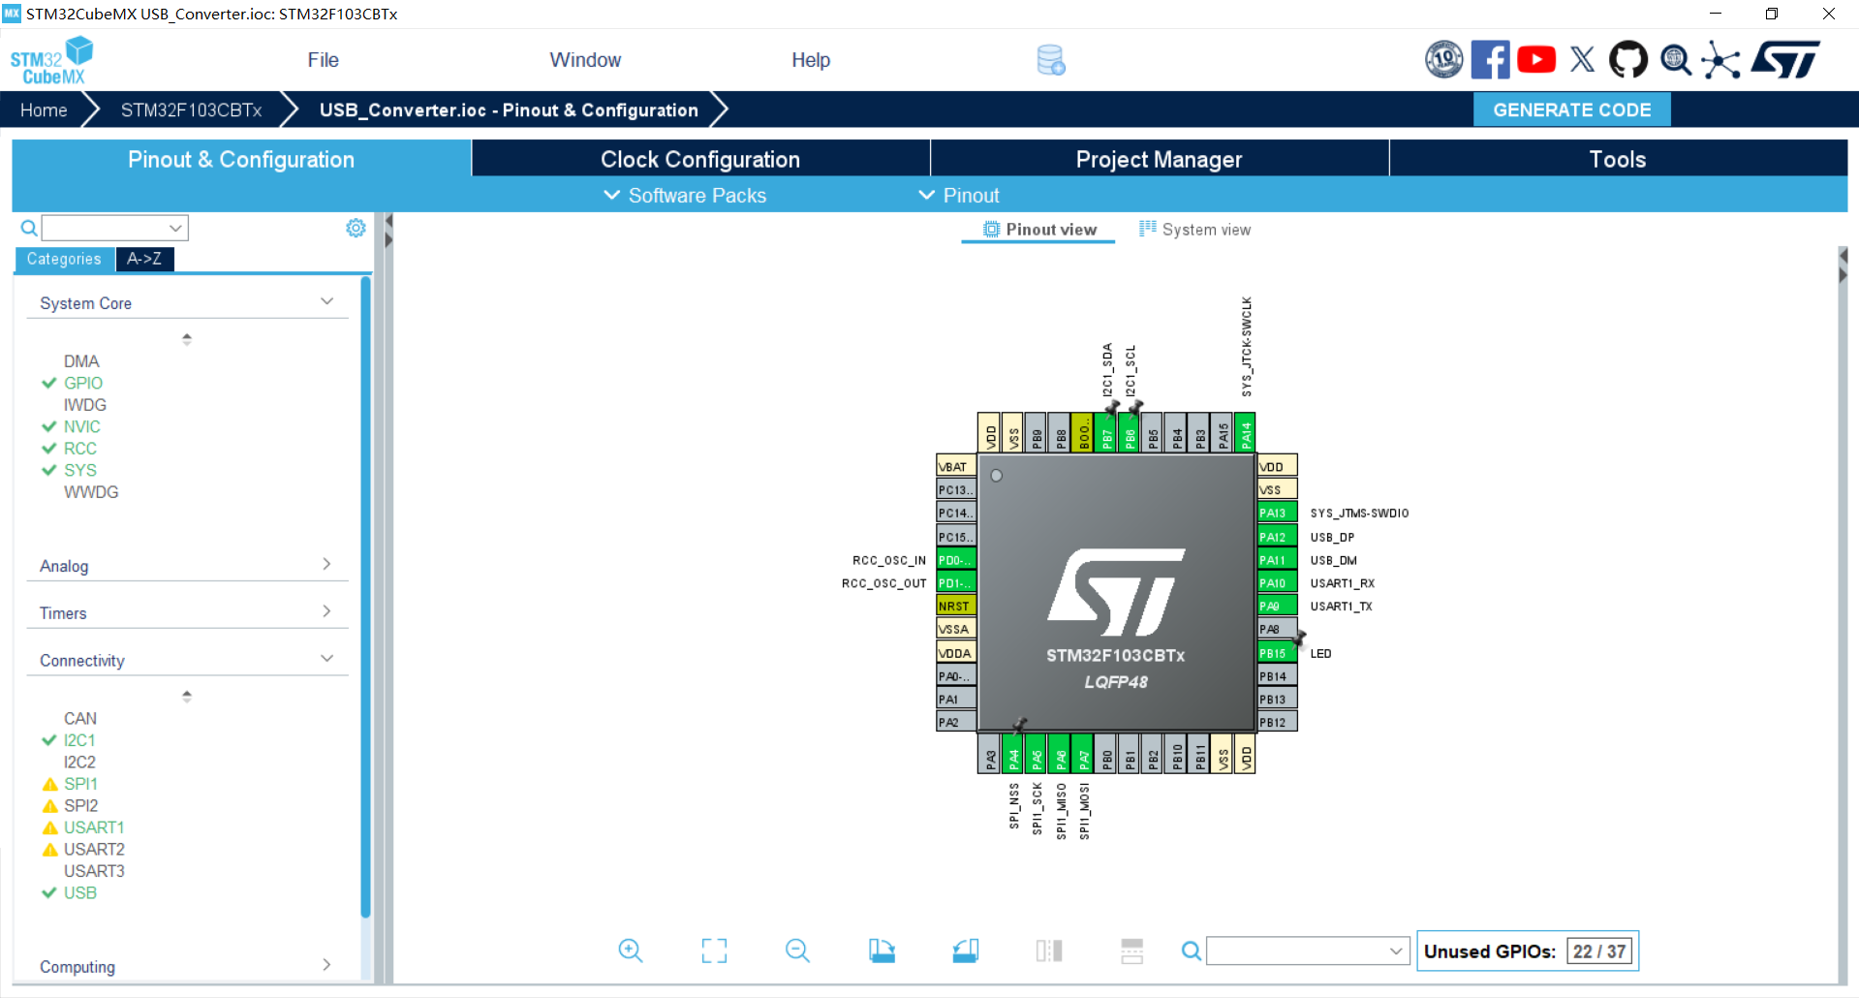The width and height of the screenshot is (1859, 998).
Task: Click the database update icon in menu bar
Action: click(1050, 60)
